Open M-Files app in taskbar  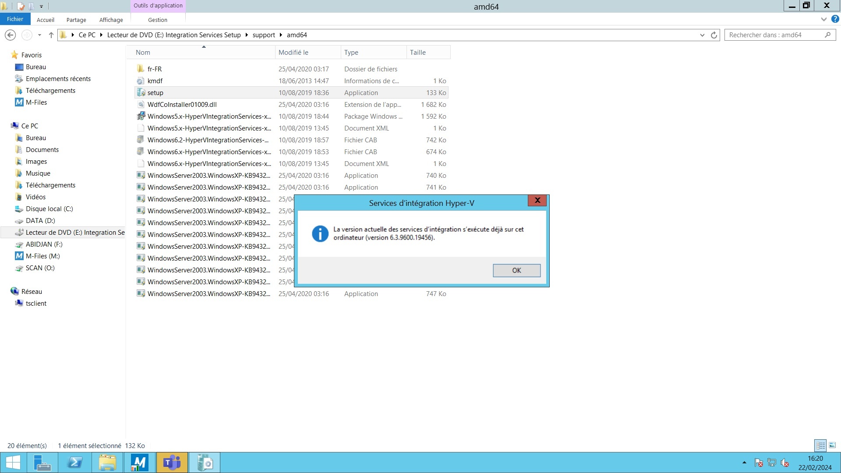pos(140,463)
